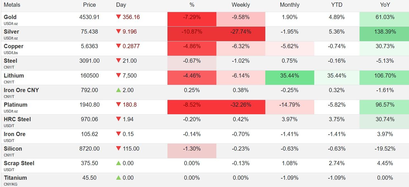This screenshot has width=409, height=187.
Task: Click the red down arrow in the Lithium row
Action: 118,76
